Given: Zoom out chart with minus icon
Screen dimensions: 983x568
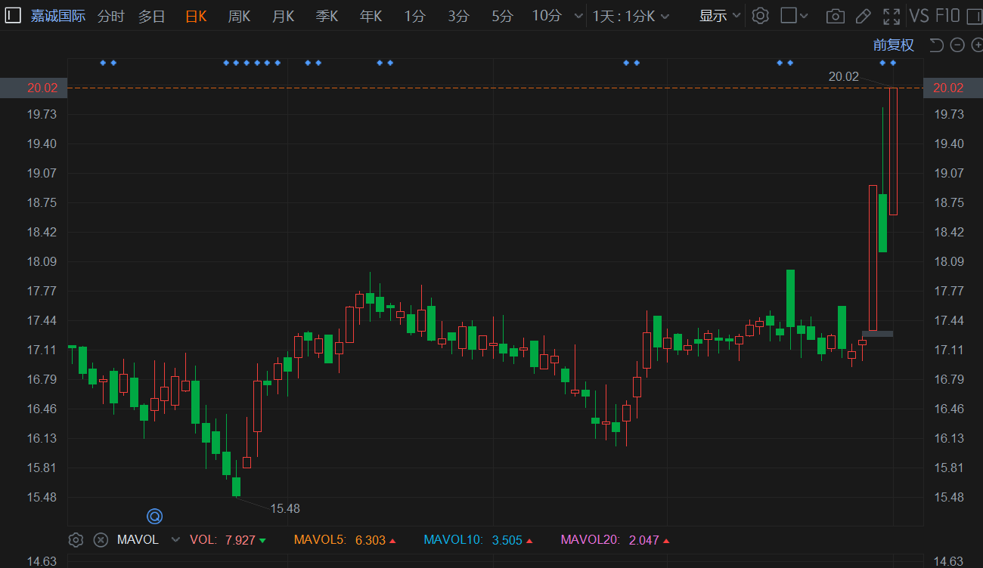Looking at the screenshot, I should tap(957, 45).
